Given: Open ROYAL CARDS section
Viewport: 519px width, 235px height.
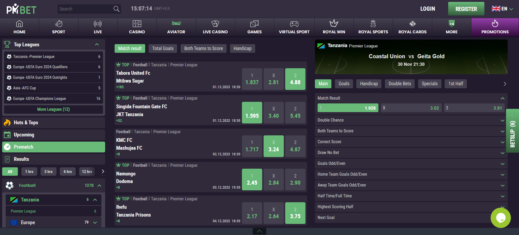Looking at the screenshot, I should point(412,27).
